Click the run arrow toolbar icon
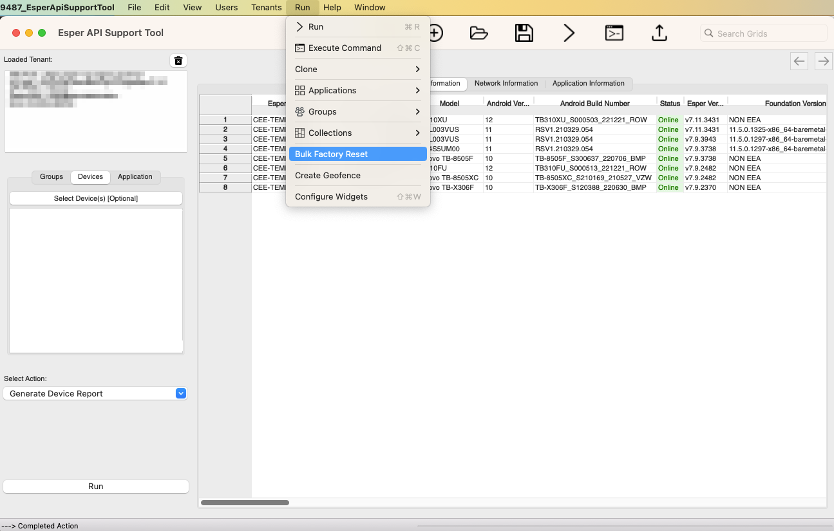Viewport: 834px width, 531px height. [569, 33]
